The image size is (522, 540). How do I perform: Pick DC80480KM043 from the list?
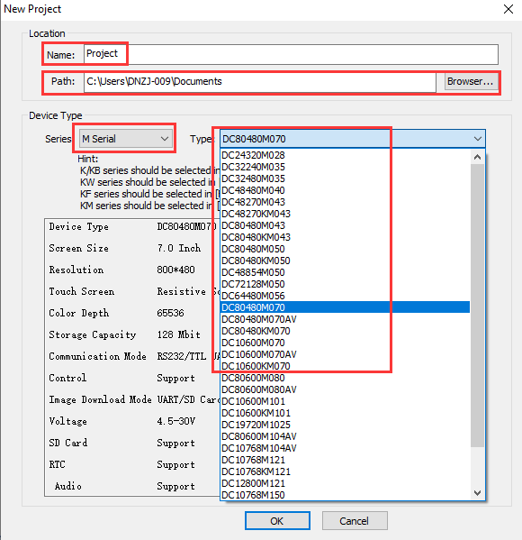[345, 237]
